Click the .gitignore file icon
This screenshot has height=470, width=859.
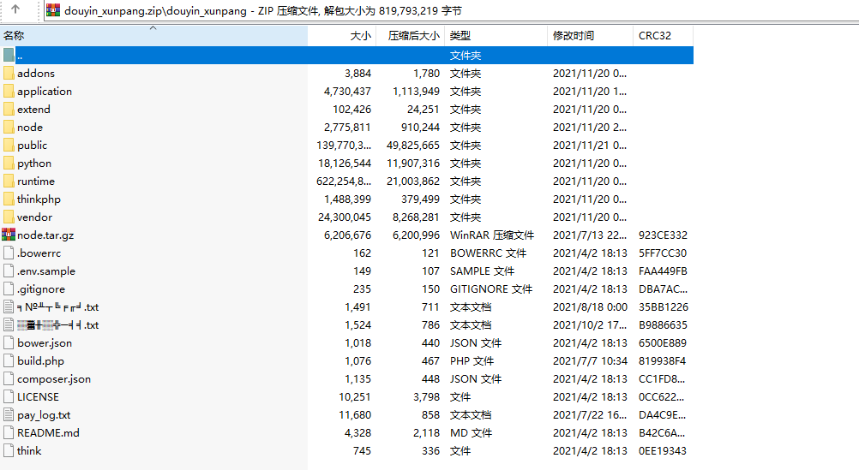[x=9, y=289]
